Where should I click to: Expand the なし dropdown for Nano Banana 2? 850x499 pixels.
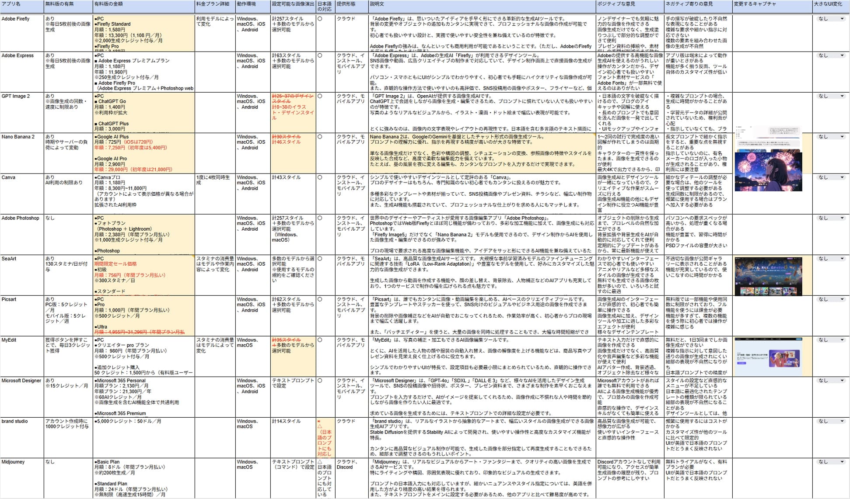(x=831, y=137)
